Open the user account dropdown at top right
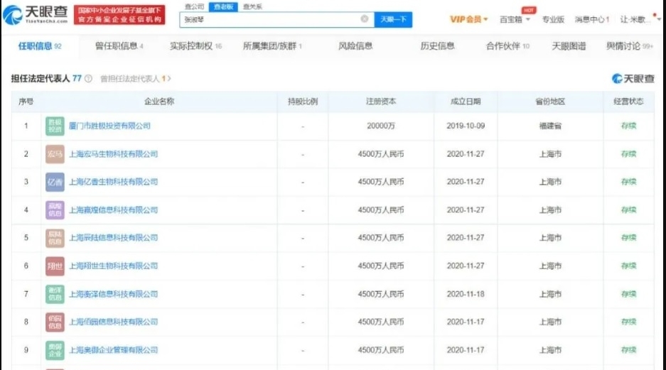Screen dimensions: 666x370 click(640, 19)
